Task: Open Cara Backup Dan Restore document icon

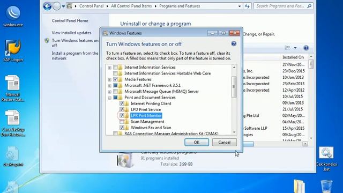Action: (x=13, y=123)
